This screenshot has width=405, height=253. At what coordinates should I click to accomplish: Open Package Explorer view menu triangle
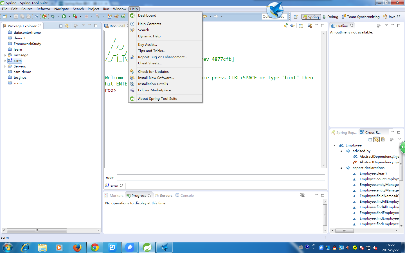click(x=84, y=25)
